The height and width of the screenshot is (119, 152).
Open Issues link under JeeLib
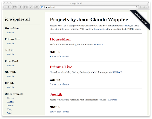pos(66,112)
